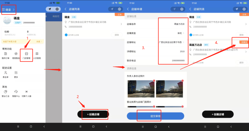The image size is (249, 131).
Task: Remove first ID card photo with red minus
Action: tap(154, 81)
